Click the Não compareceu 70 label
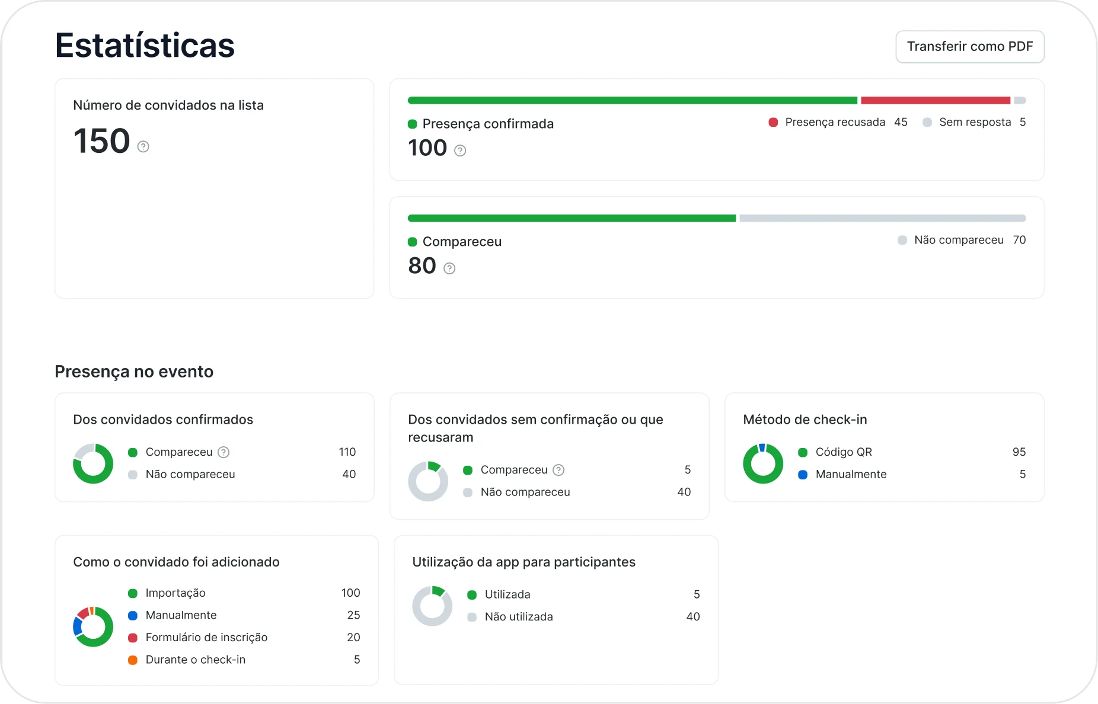This screenshot has height=704, width=1098. [x=959, y=240]
